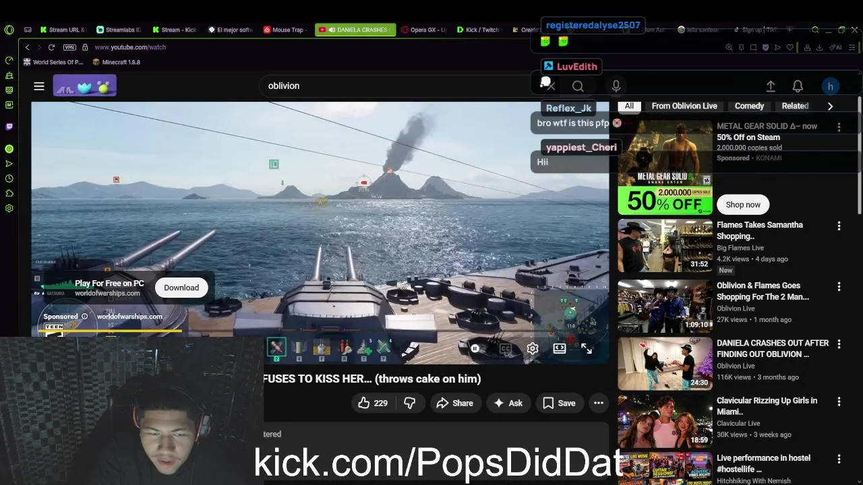The width and height of the screenshot is (863, 485).
Task: Switch the player to theater mode
Action: point(559,348)
